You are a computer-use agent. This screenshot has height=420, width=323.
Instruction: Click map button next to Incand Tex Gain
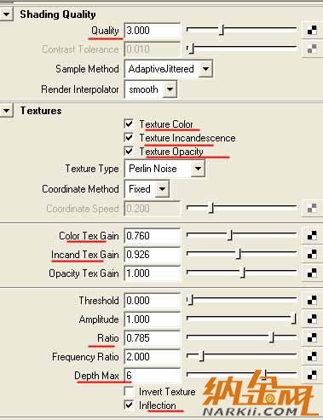click(x=312, y=255)
